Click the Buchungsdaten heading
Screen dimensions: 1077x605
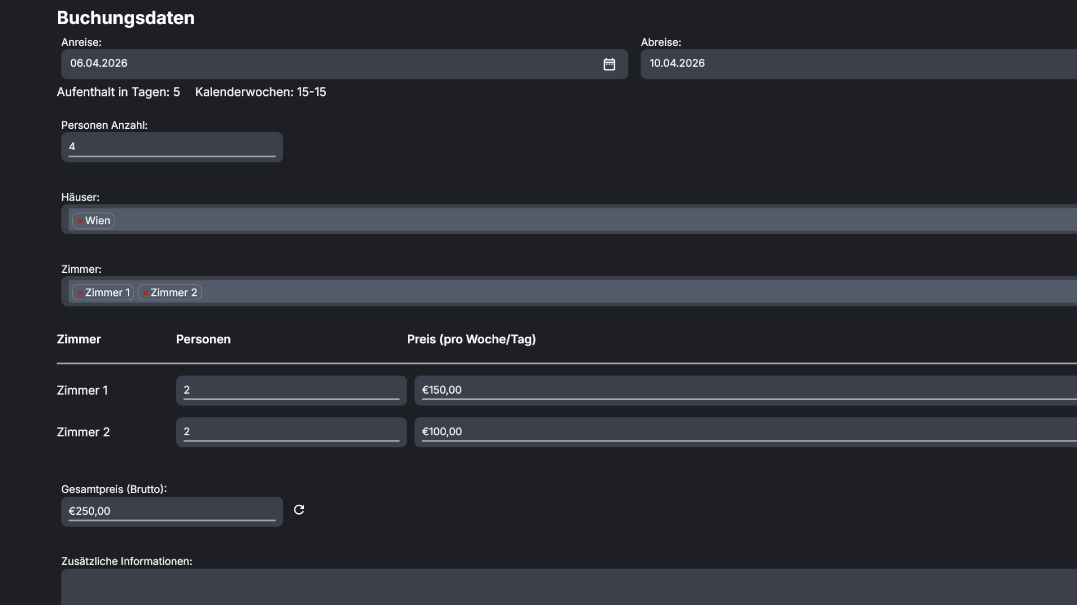pyautogui.click(x=126, y=18)
